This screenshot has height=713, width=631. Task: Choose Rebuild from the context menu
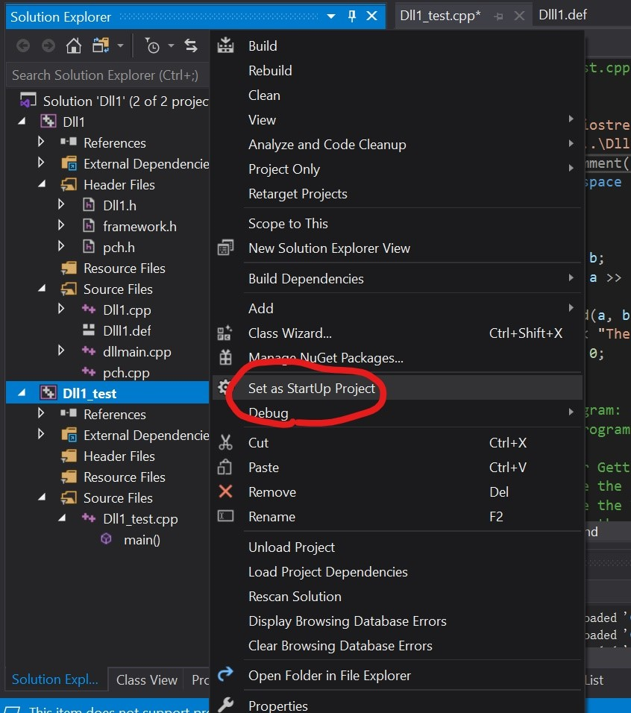point(270,71)
